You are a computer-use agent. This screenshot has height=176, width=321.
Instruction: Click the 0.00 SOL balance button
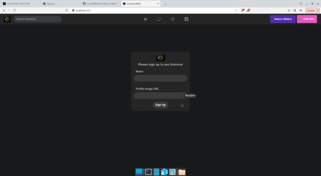coord(307,19)
